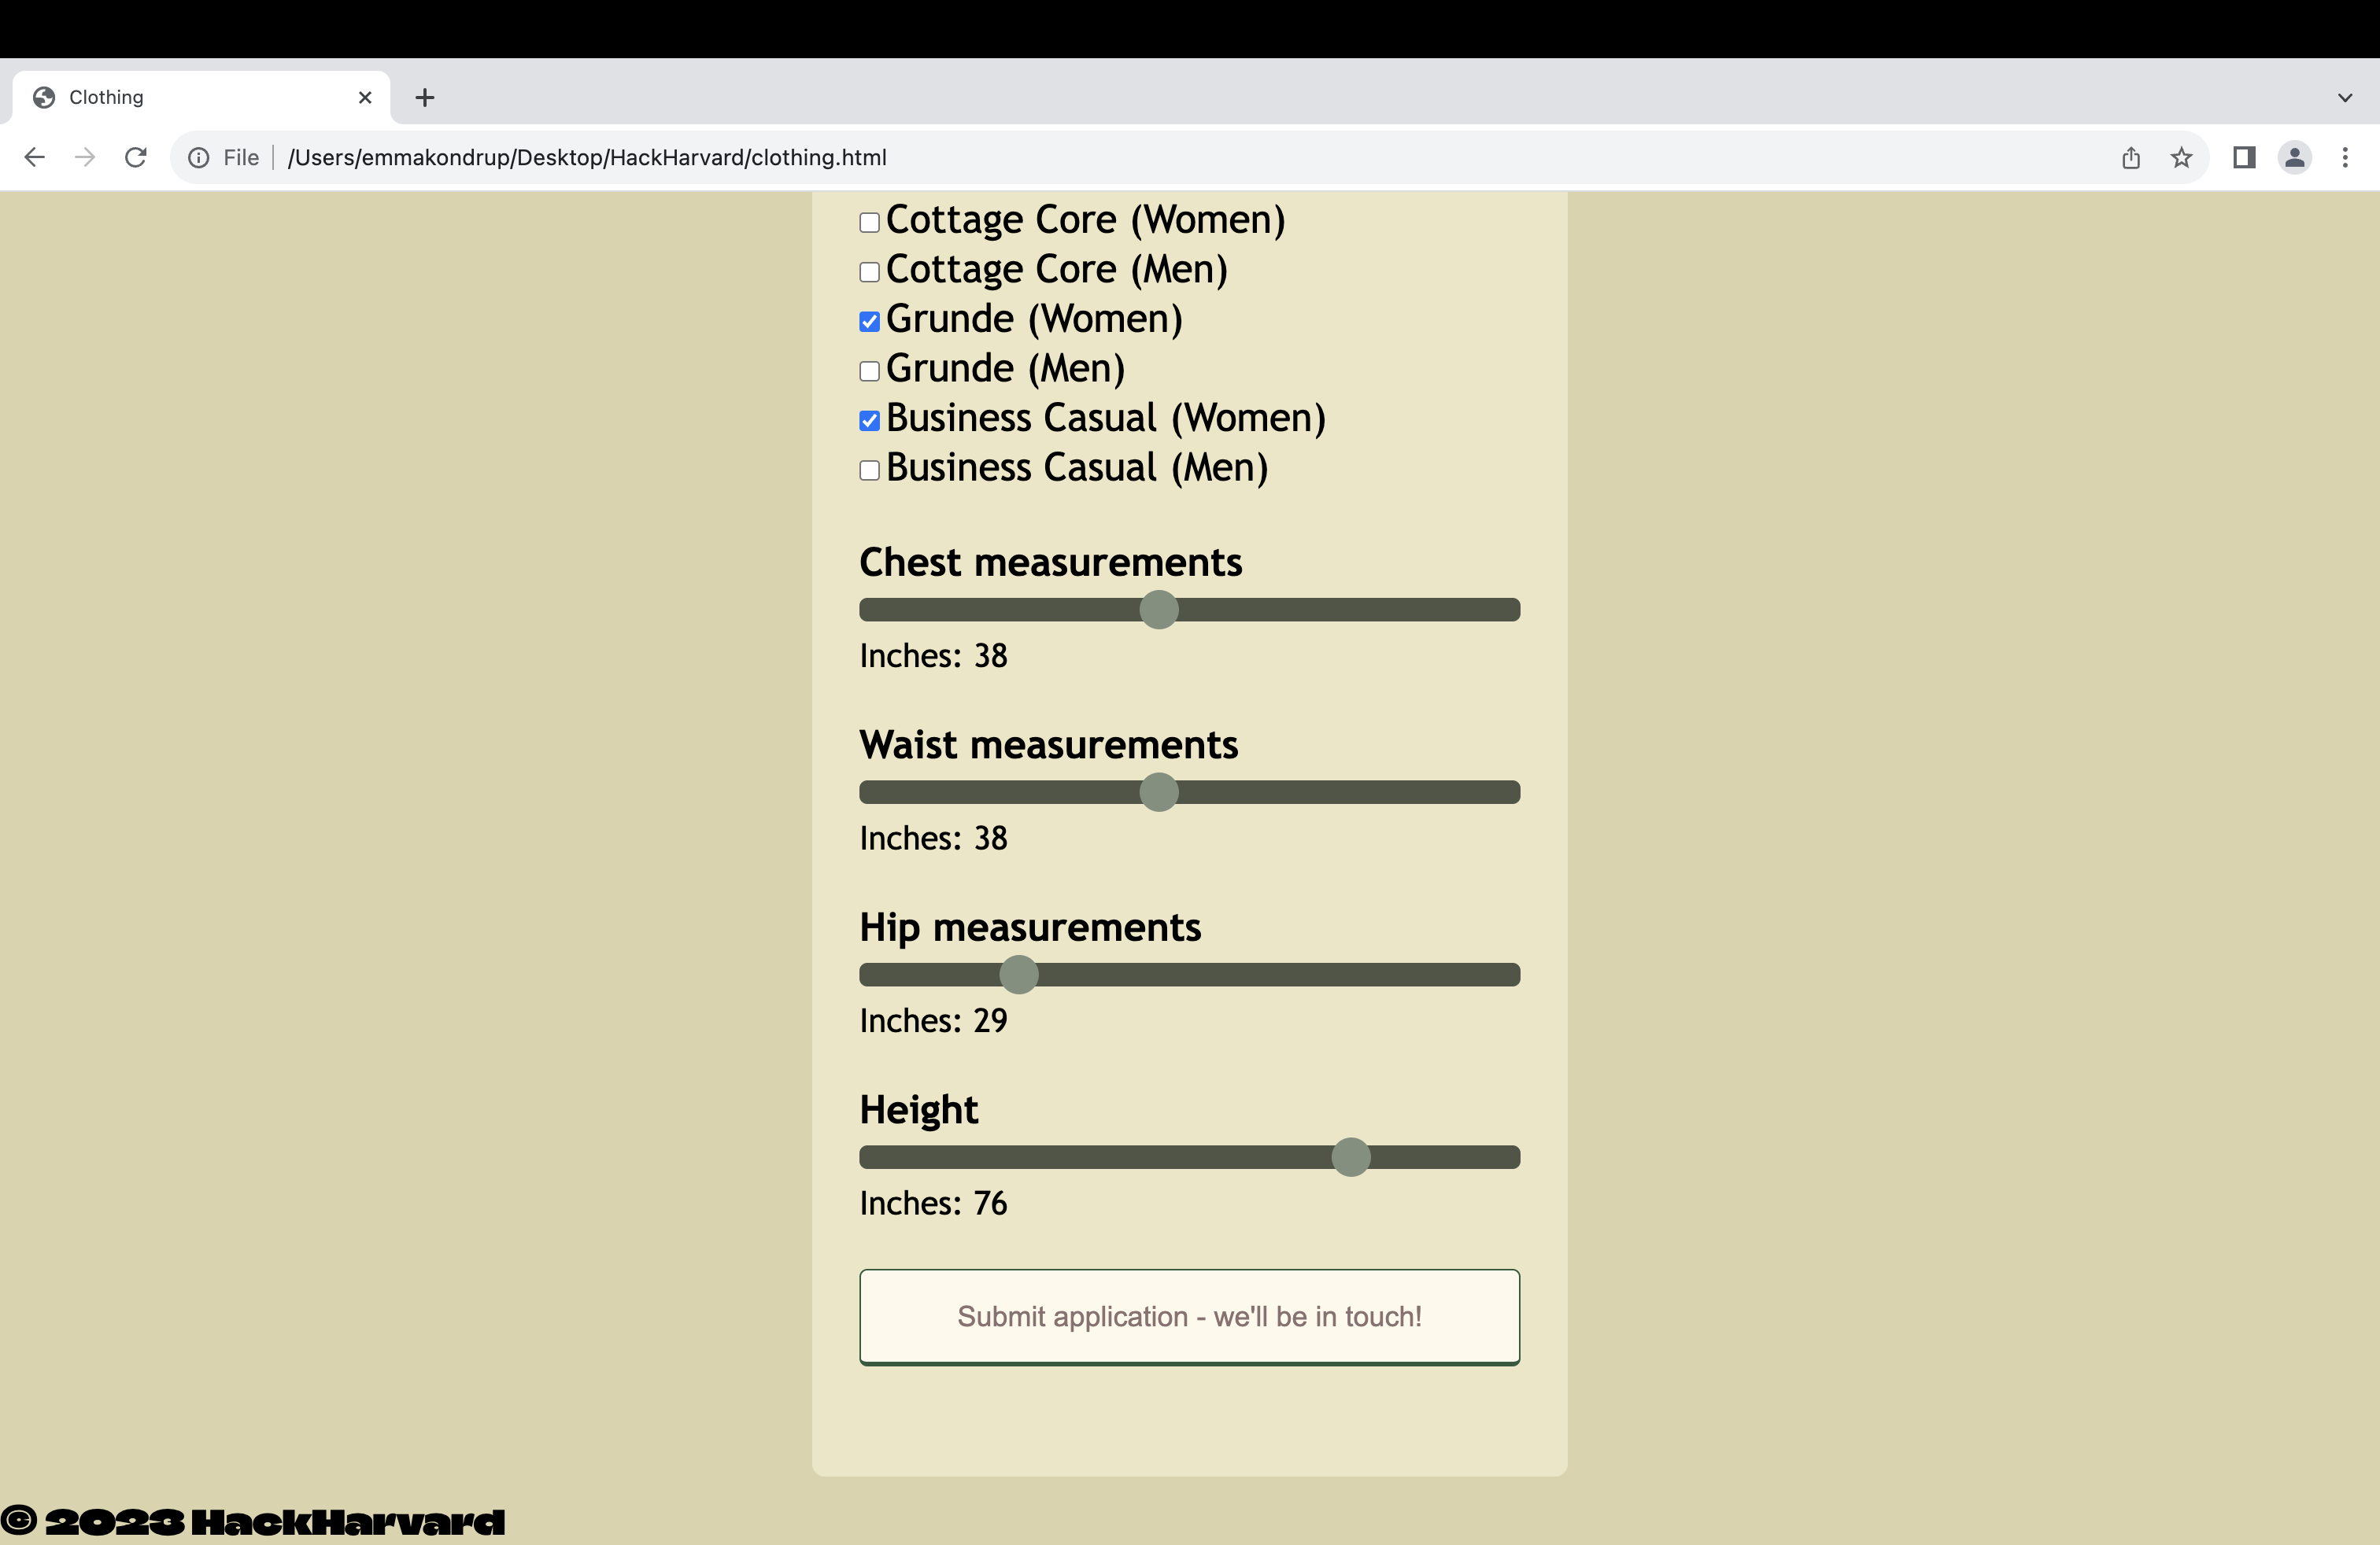Open a new tab

425,97
